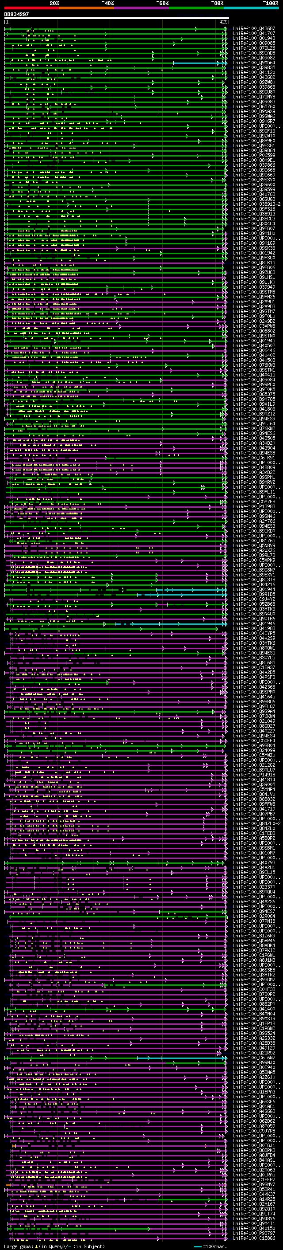
Task: Select label UniRef100_Q9S9A4
Action: tap(254, 711)
